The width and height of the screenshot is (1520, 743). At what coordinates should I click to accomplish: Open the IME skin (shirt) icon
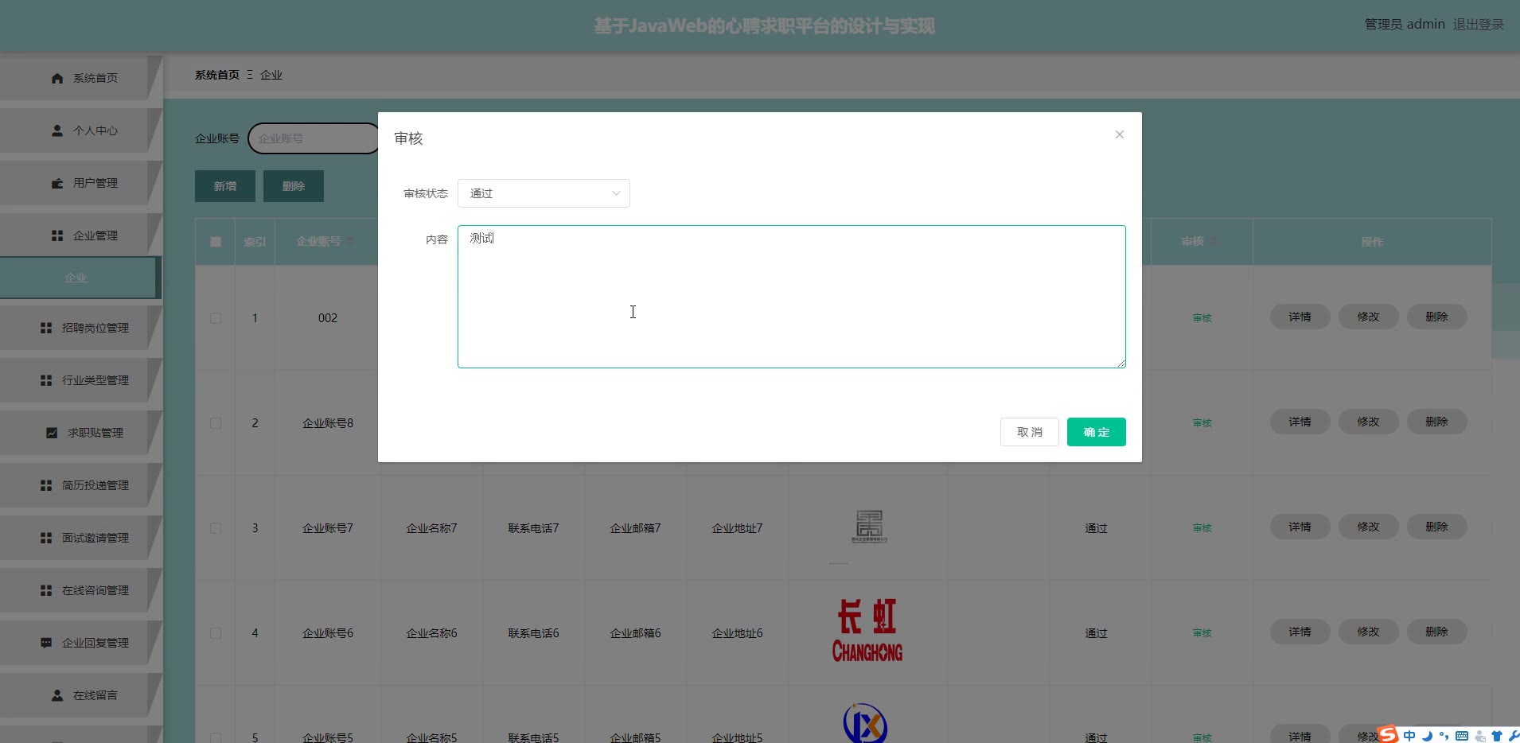pos(1497,736)
